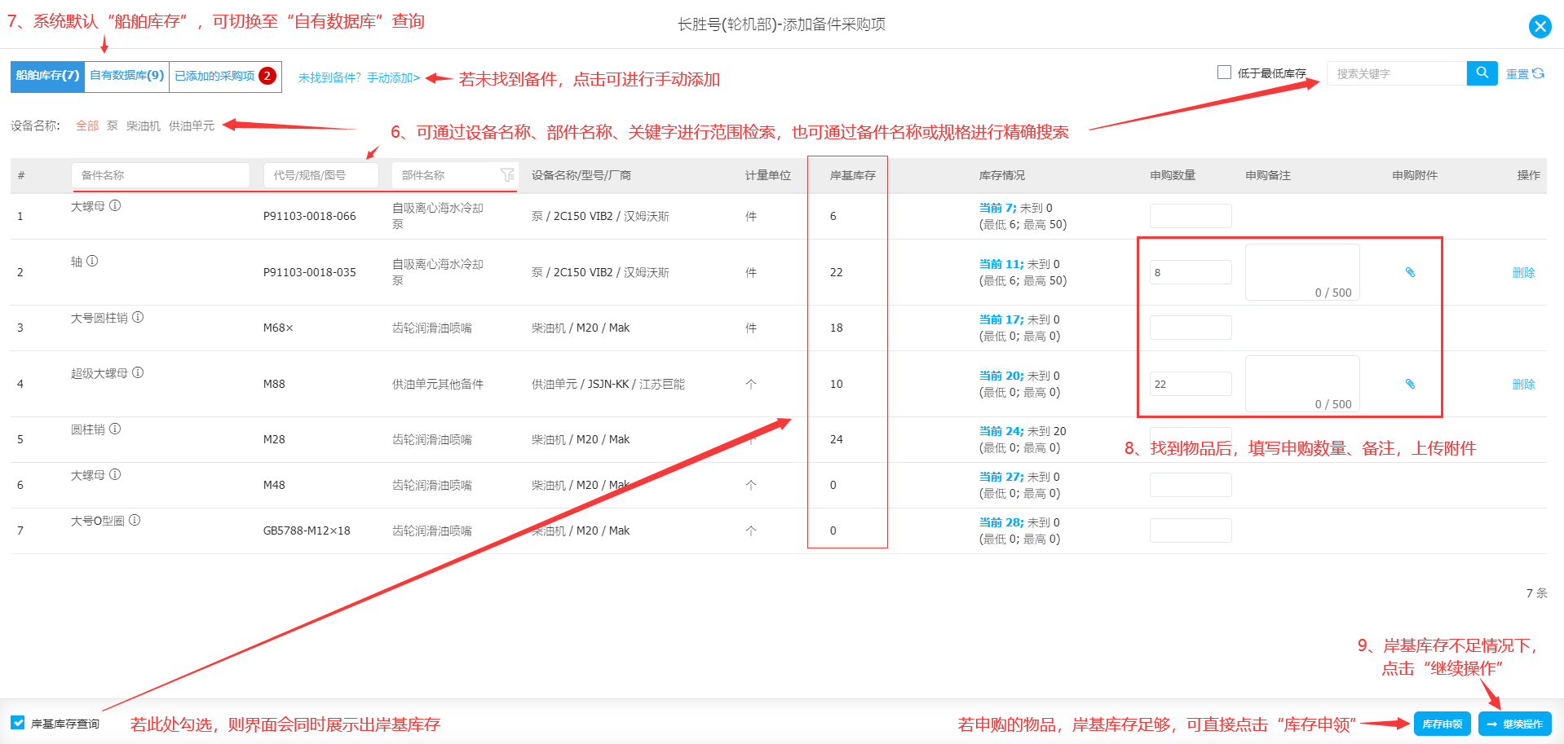Screen dimensions: 1564x744
Task: Click quantity field showing 8 for 轴
Action: 1191,272
